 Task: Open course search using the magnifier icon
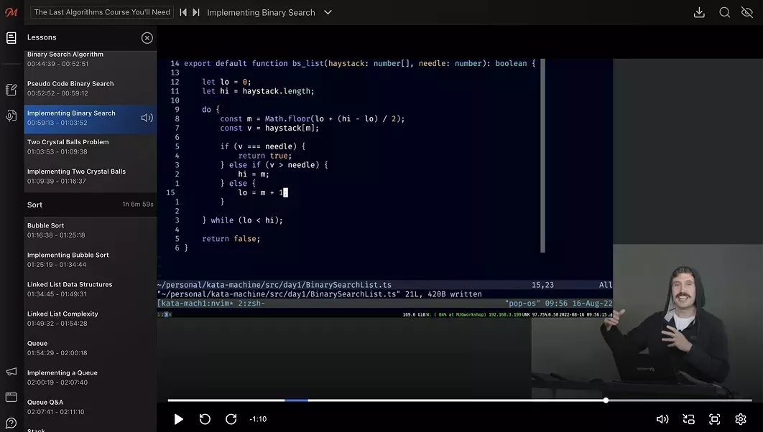click(x=724, y=12)
